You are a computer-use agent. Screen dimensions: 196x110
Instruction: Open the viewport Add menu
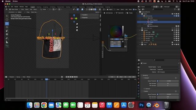(x=31, y=9)
